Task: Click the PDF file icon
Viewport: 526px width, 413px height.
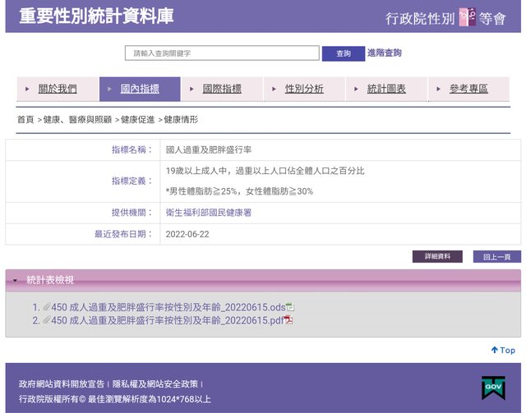Action: [288, 320]
